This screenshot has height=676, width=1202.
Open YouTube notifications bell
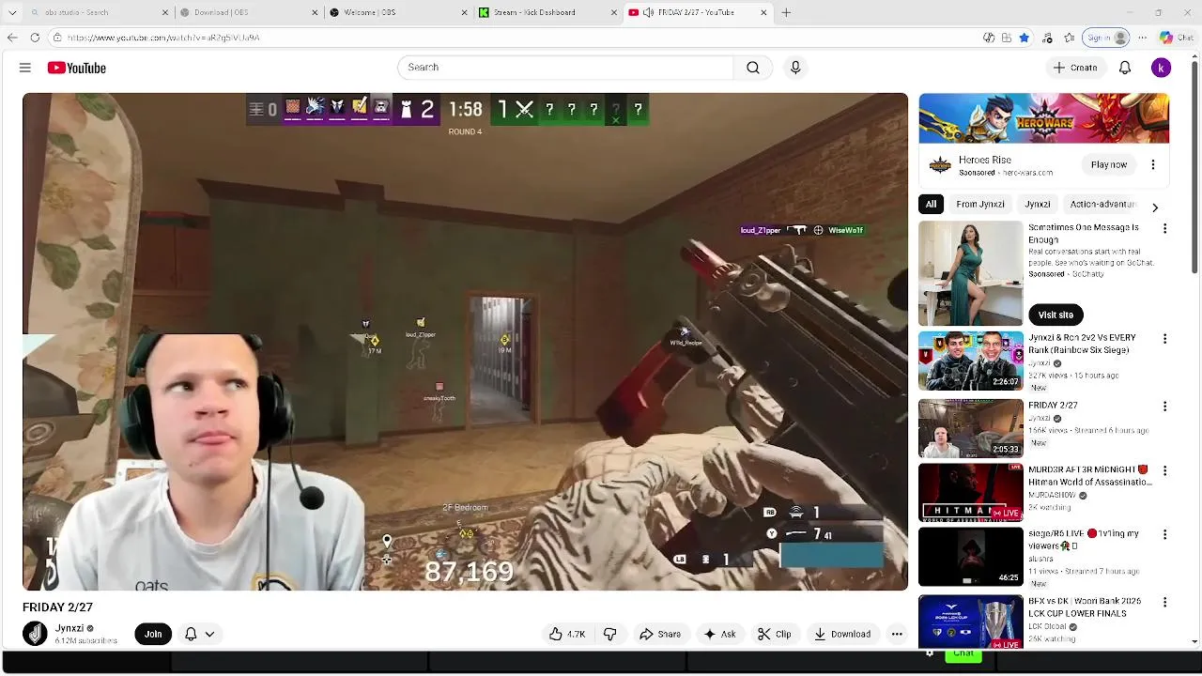(x=1125, y=68)
